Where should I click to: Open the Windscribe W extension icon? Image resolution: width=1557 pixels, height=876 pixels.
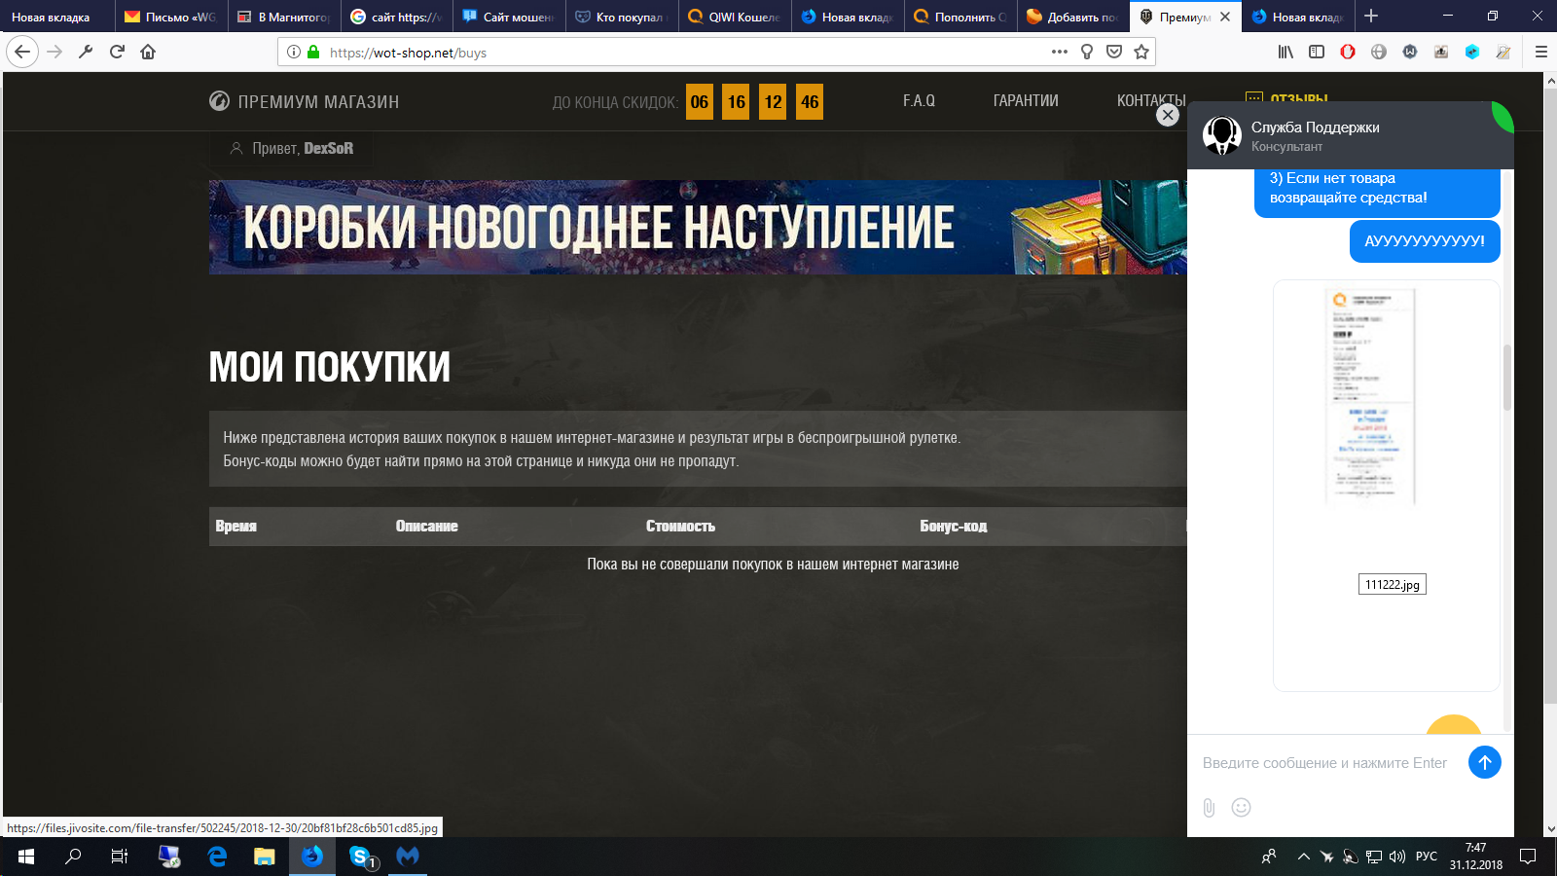pyautogui.click(x=1410, y=52)
